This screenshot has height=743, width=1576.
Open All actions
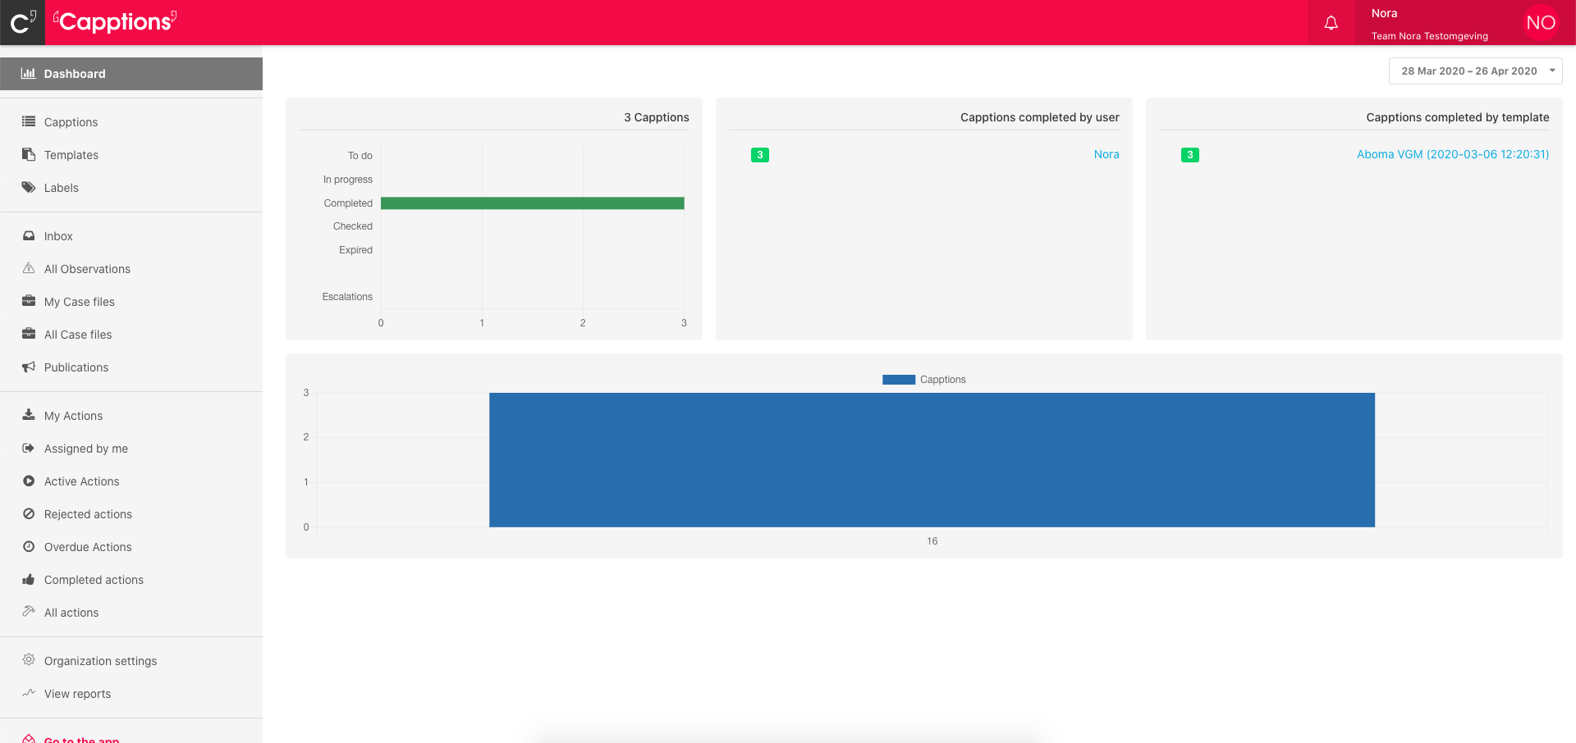[x=131, y=613]
